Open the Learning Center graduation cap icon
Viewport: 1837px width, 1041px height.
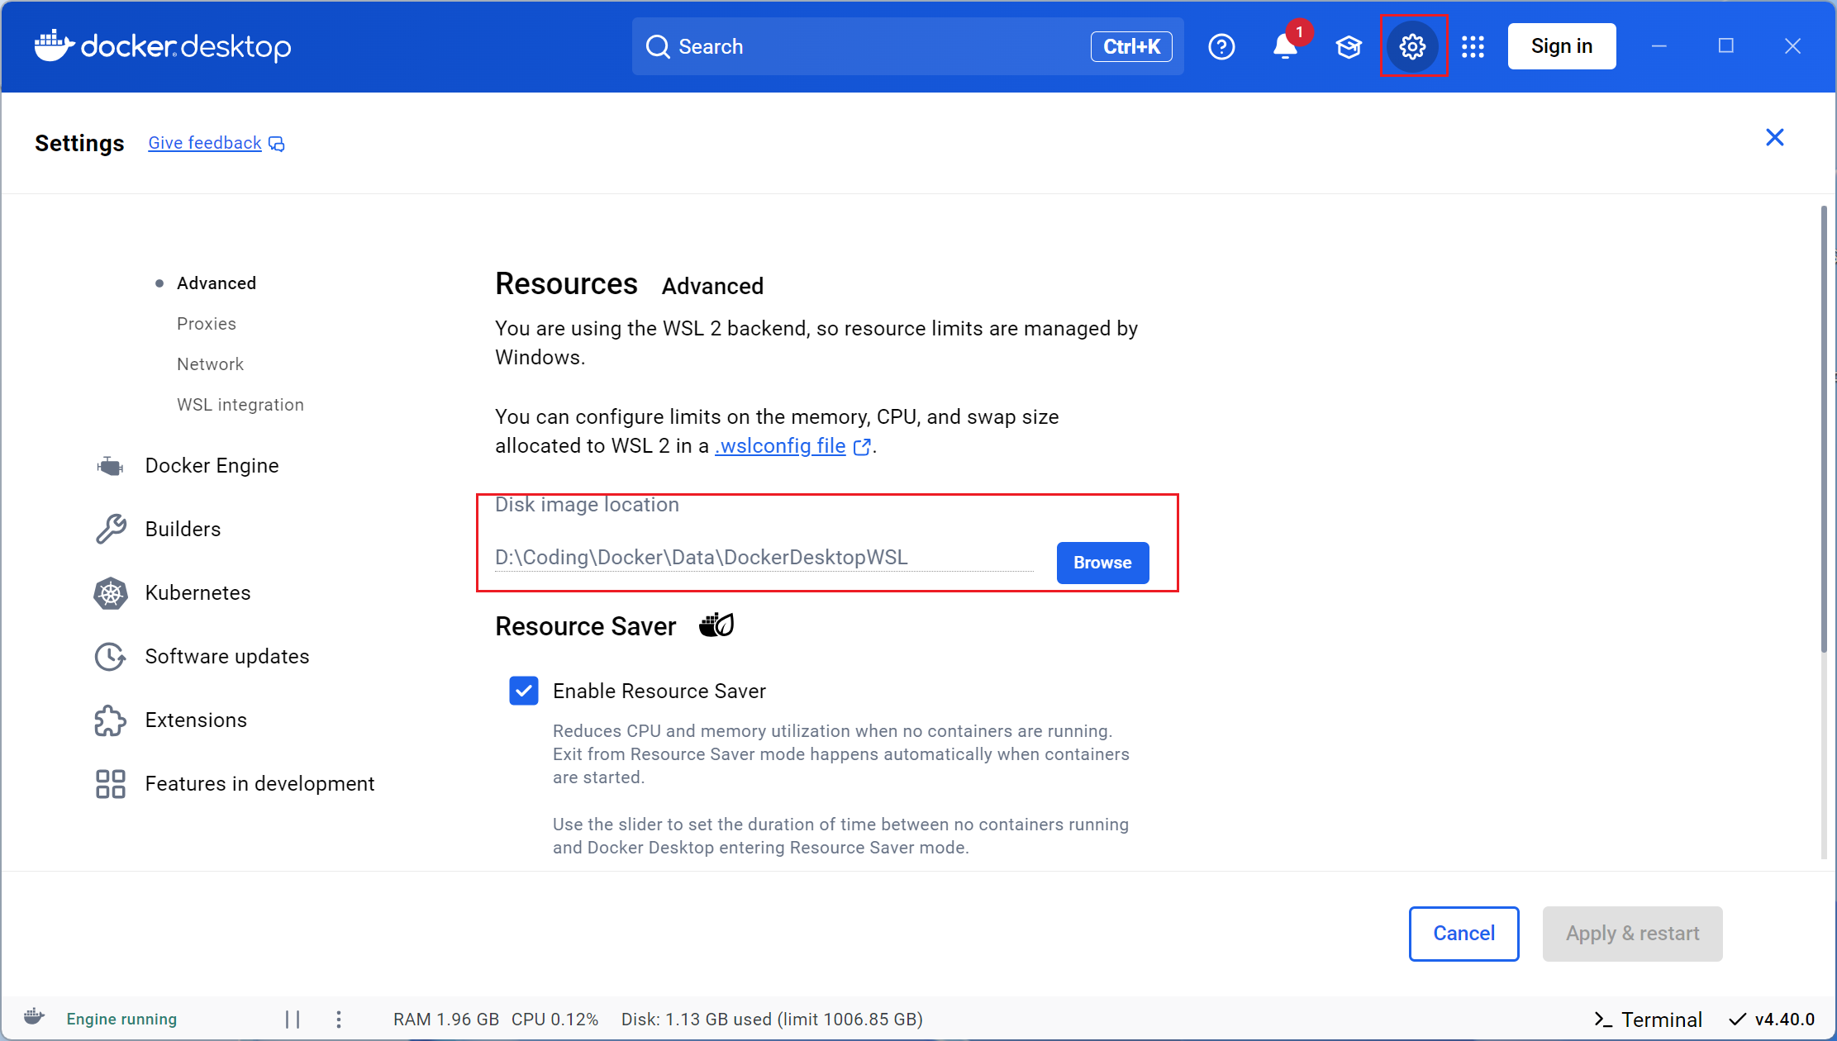(x=1348, y=46)
